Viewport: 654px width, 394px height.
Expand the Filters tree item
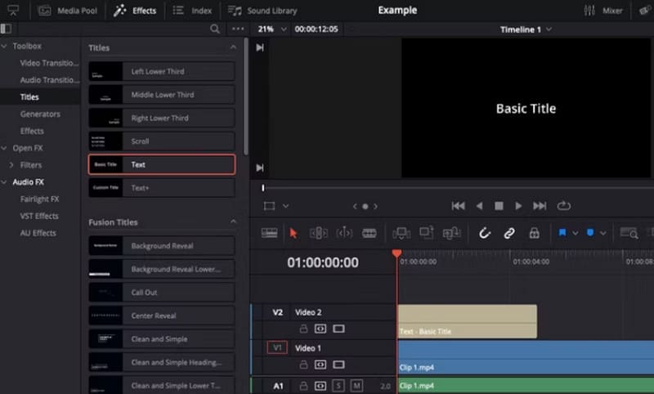pyautogui.click(x=13, y=165)
